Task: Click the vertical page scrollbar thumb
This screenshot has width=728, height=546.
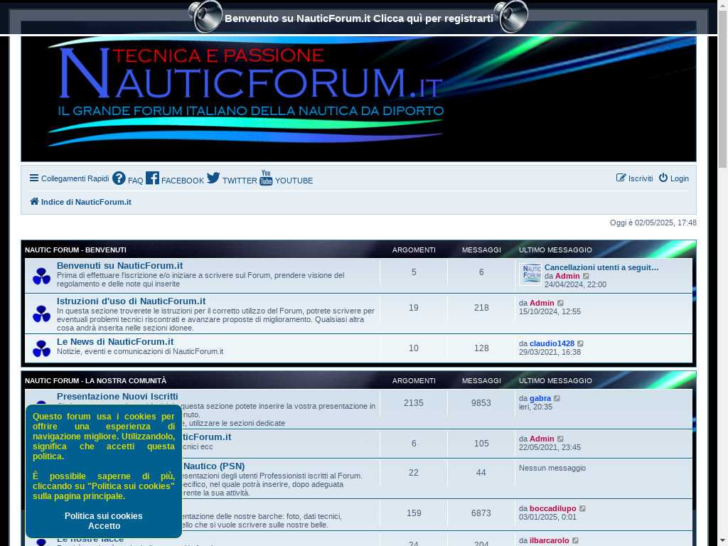Action: 723,90
